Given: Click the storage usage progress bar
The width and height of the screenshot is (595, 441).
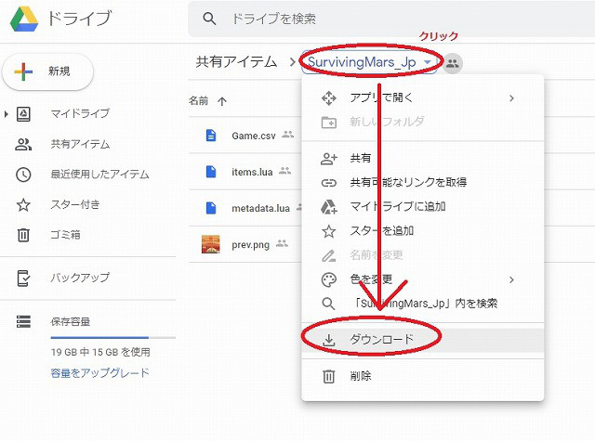Looking at the screenshot, I should [113, 337].
